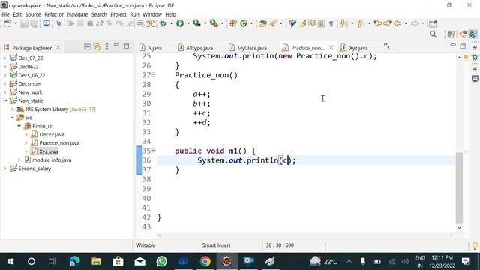Open the File menu
480x270 pixels.
click(x=5, y=14)
